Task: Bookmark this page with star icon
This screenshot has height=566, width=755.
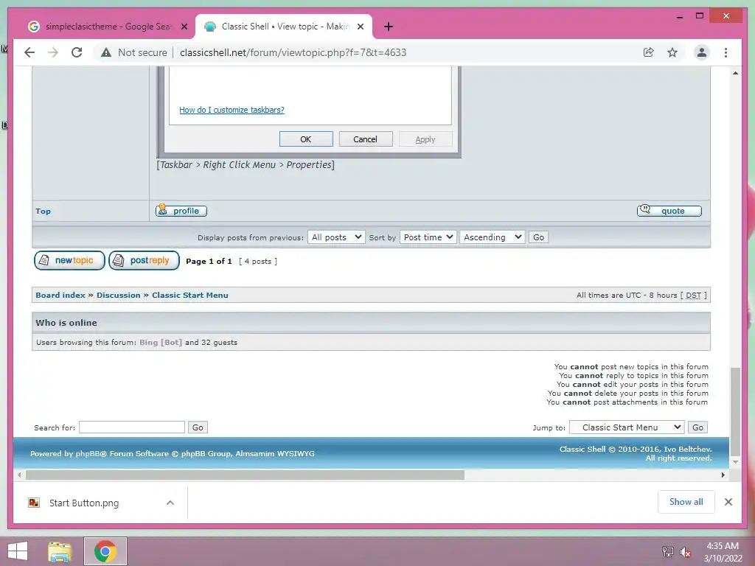Action: click(672, 52)
